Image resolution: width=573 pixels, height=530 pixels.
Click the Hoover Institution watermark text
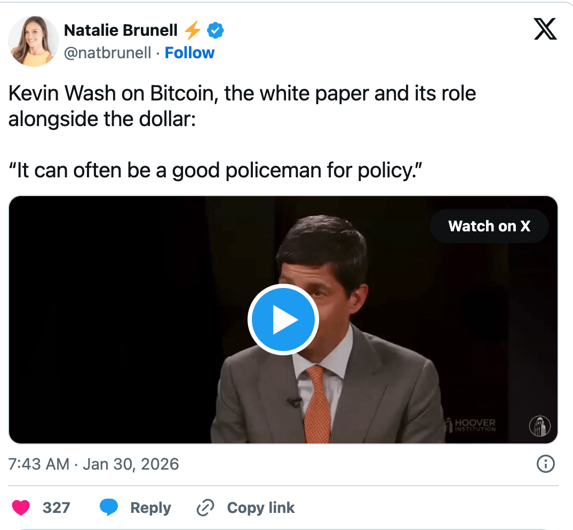pyautogui.click(x=474, y=426)
